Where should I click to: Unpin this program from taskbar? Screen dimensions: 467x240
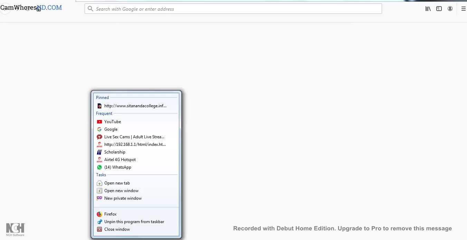(134, 222)
